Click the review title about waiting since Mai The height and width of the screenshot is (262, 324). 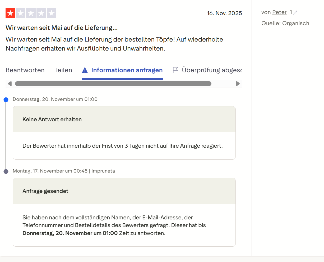pyautogui.click(x=62, y=28)
